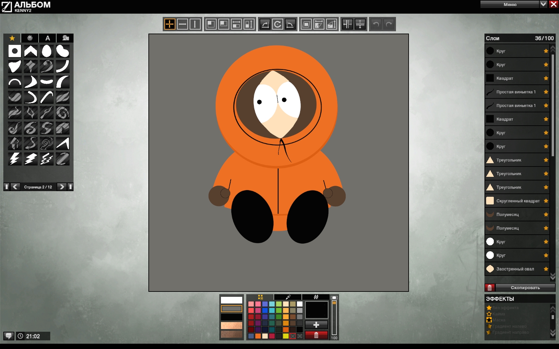Pick the egg shape

pos(47,51)
